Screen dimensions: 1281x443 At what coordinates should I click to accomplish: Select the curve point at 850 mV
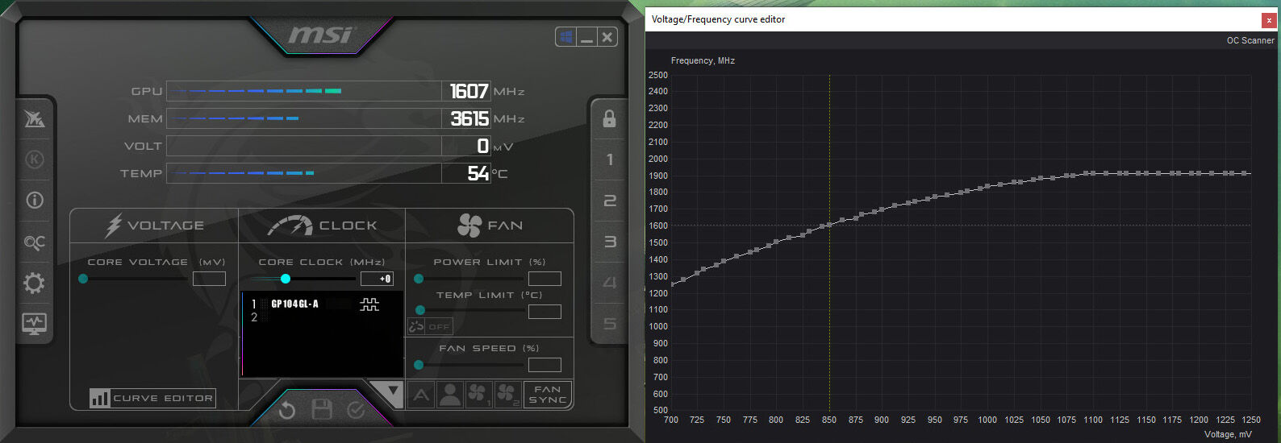829,226
